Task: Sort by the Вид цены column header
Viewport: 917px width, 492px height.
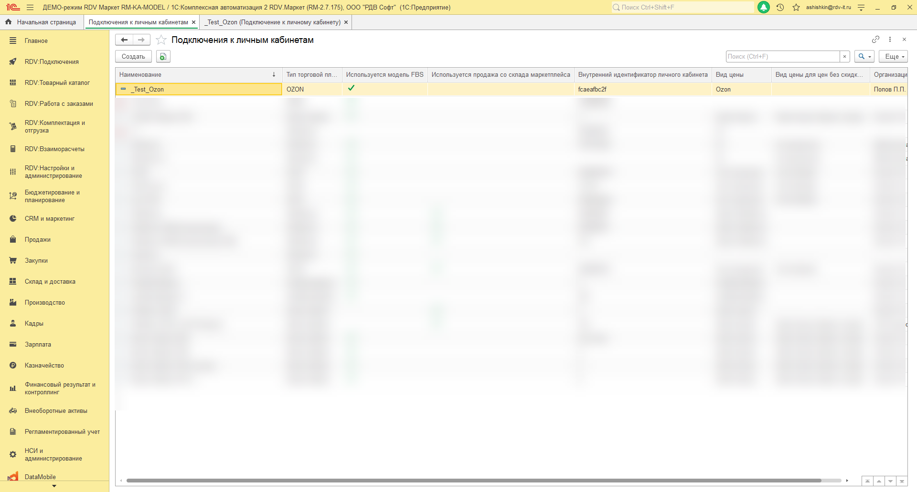Action: tap(741, 75)
